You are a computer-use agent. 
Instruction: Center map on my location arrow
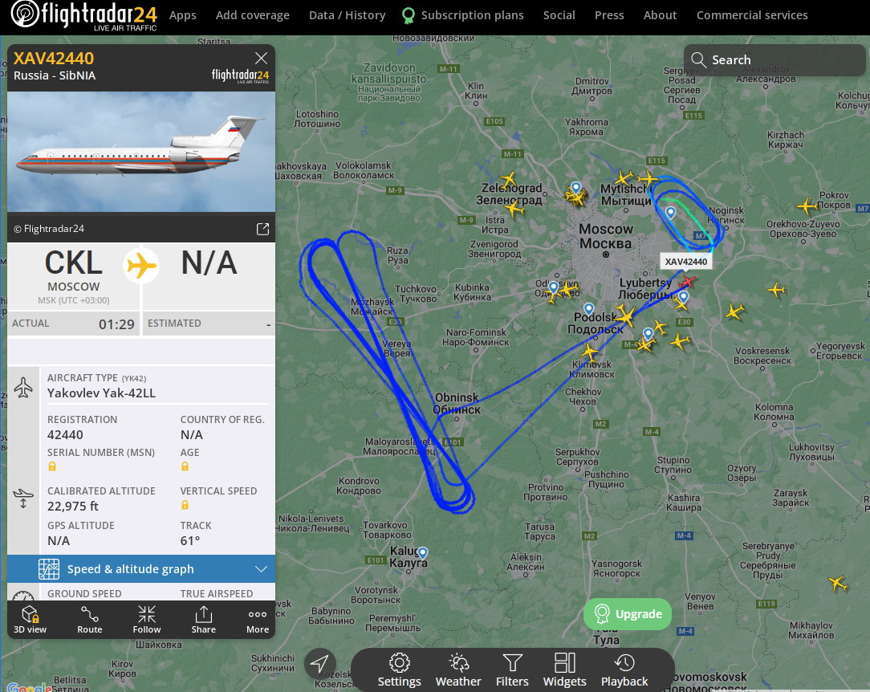coord(319,663)
